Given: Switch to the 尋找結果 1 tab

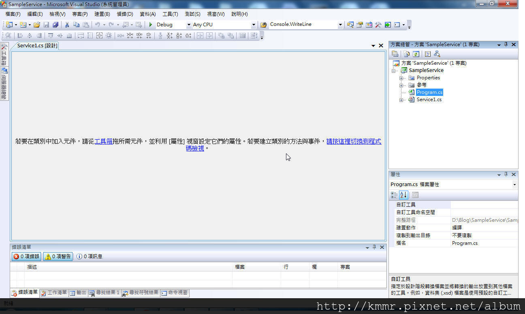Looking at the screenshot, I should (x=105, y=293).
